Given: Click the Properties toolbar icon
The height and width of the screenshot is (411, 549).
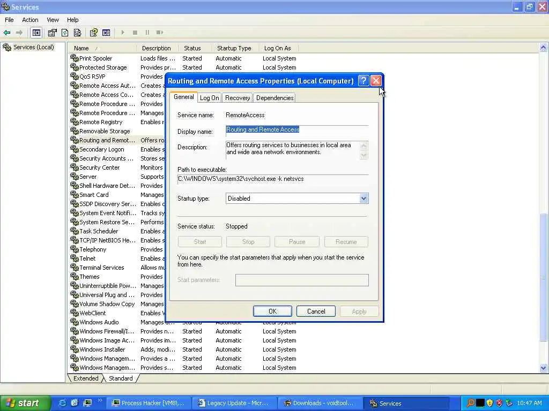Looking at the screenshot, I should (52, 33).
